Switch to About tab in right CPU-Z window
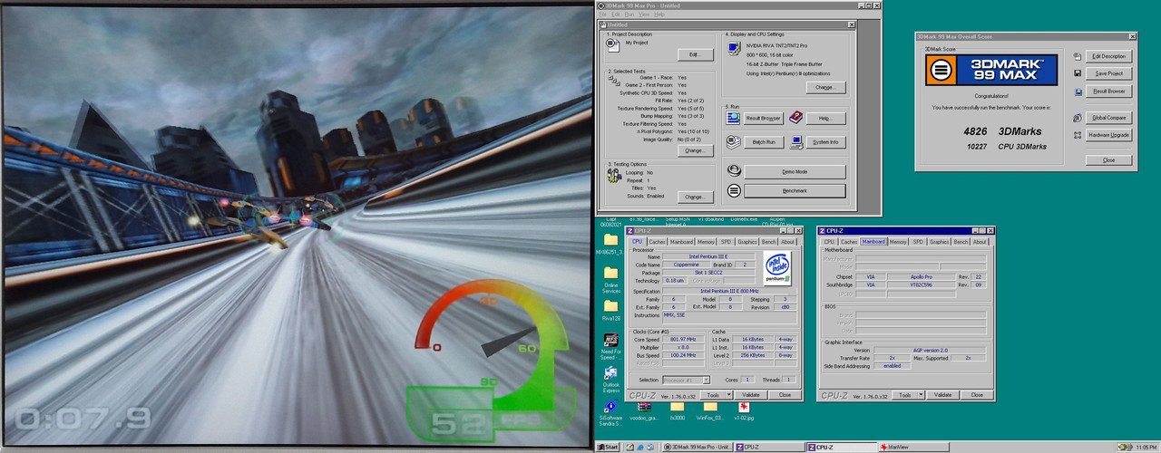1161x453 pixels. point(981,242)
